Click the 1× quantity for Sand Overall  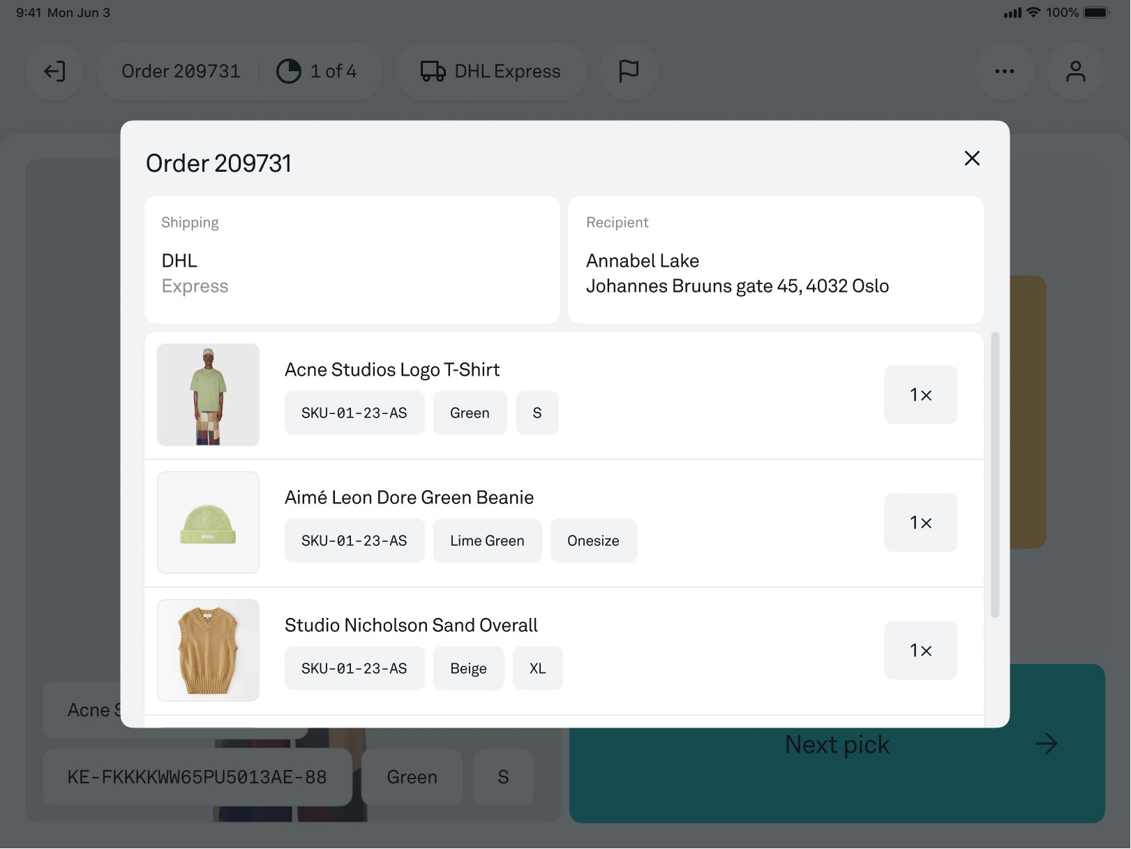click(921, 650)
